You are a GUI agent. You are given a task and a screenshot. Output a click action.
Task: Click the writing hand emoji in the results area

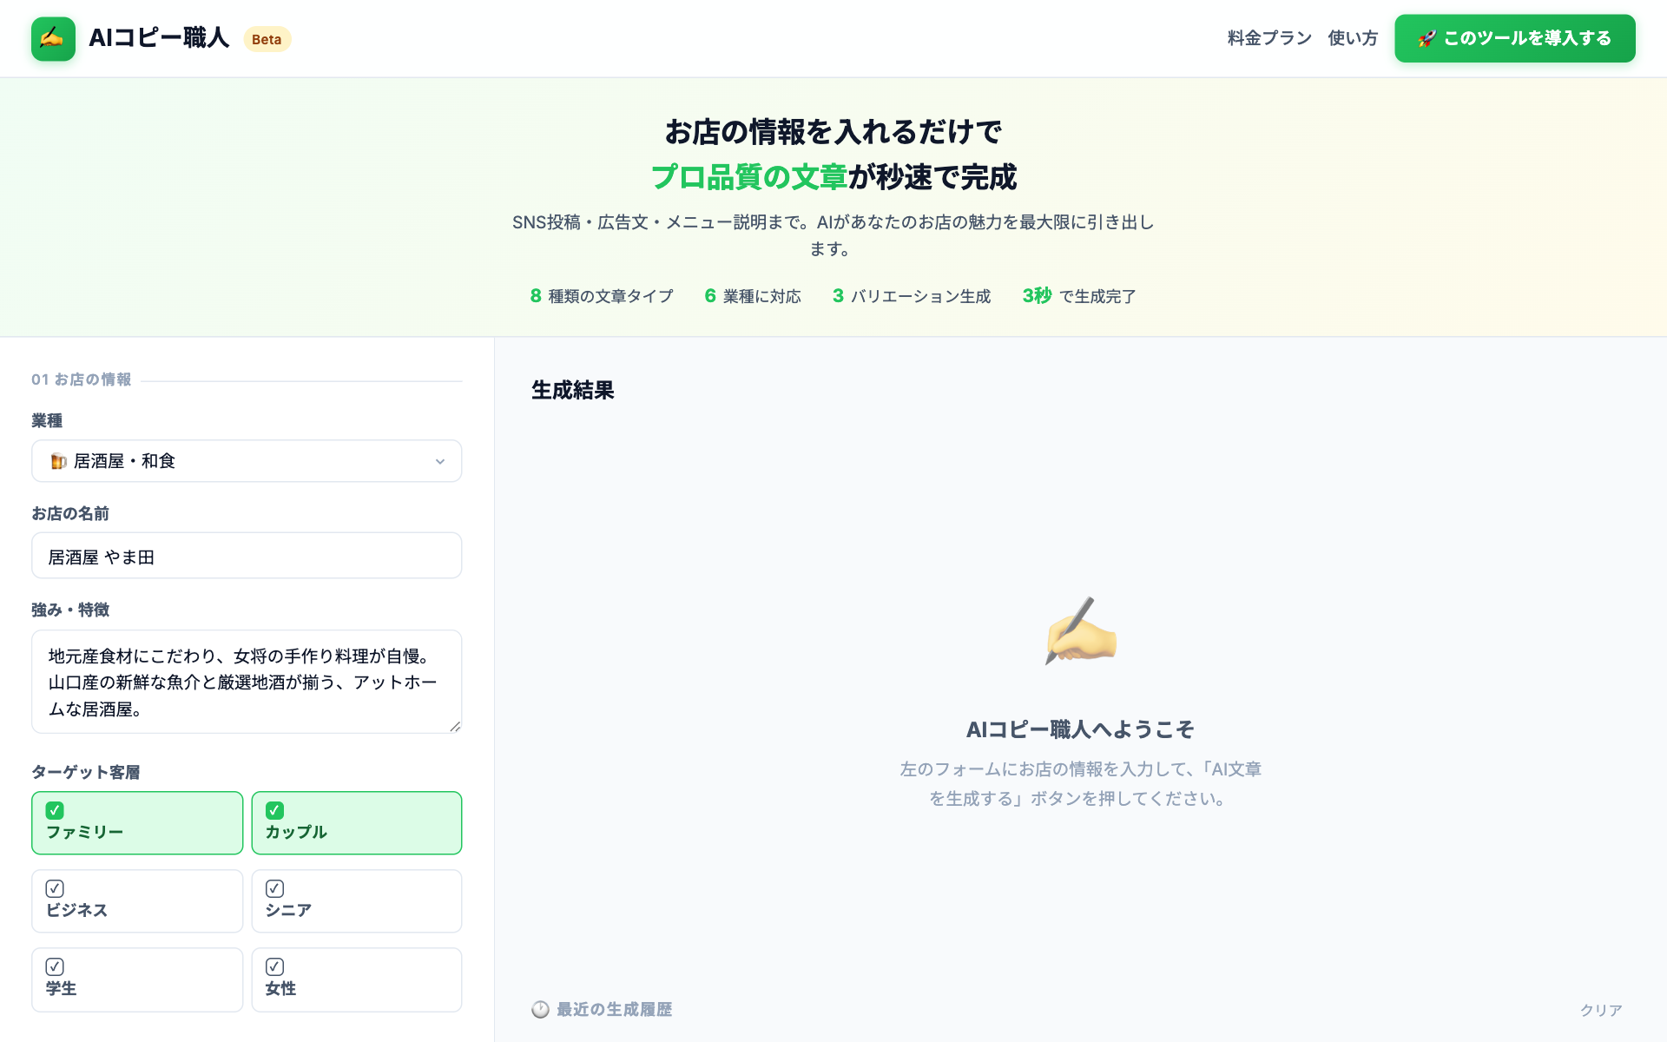(1079, 633)
